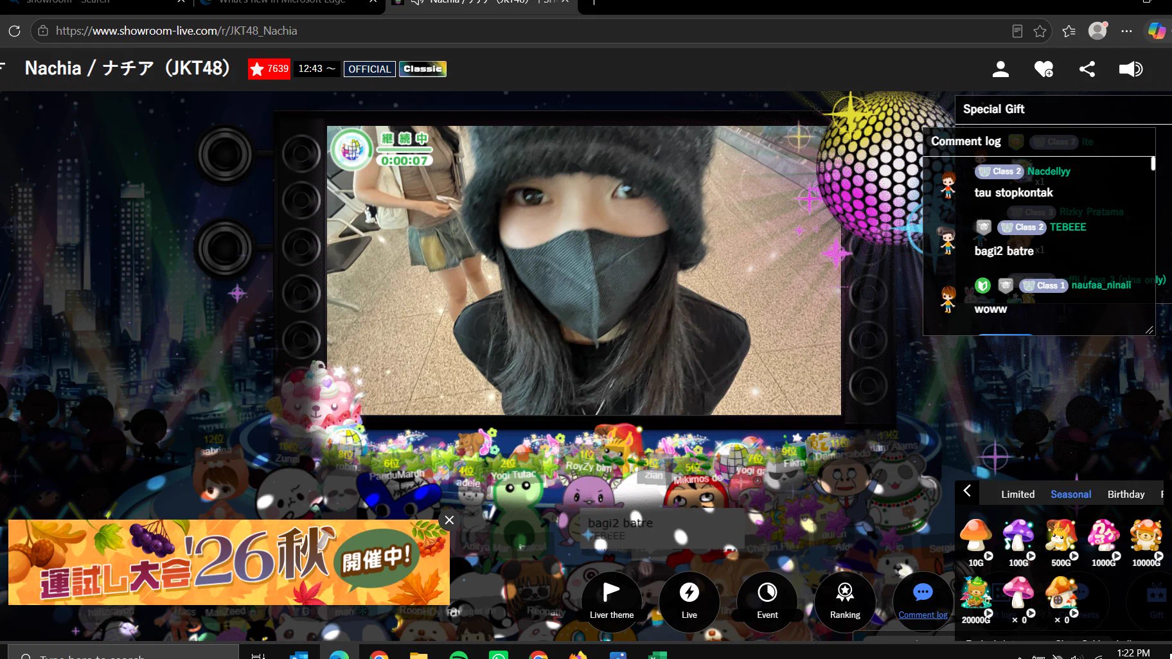
Task: Click the Classic badge
Action: 423,69
